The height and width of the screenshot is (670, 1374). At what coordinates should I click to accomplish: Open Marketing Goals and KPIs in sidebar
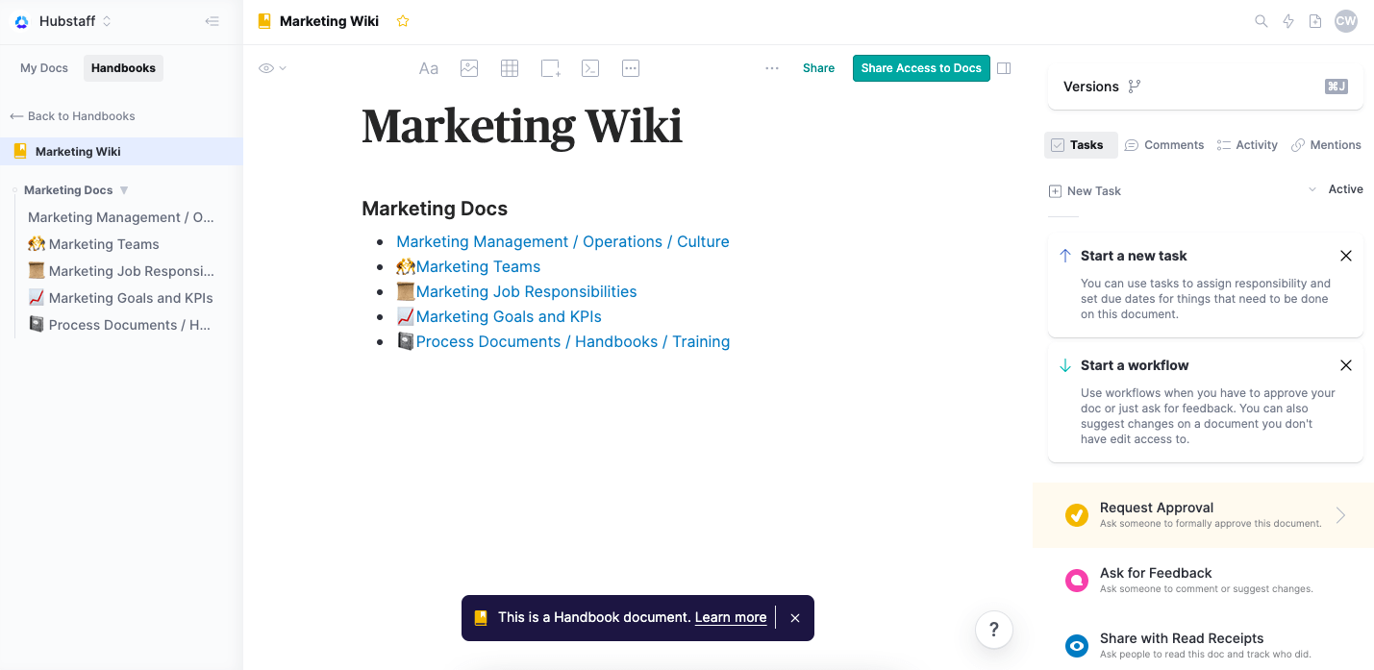120,298
